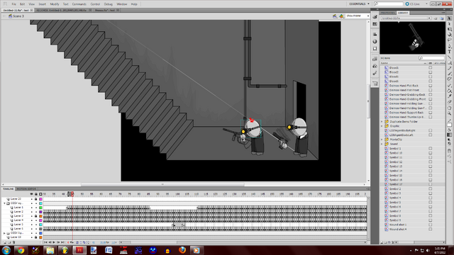454x255 pixels.
Task: Switch to the Properties panel tab
Action: (388, 13)
